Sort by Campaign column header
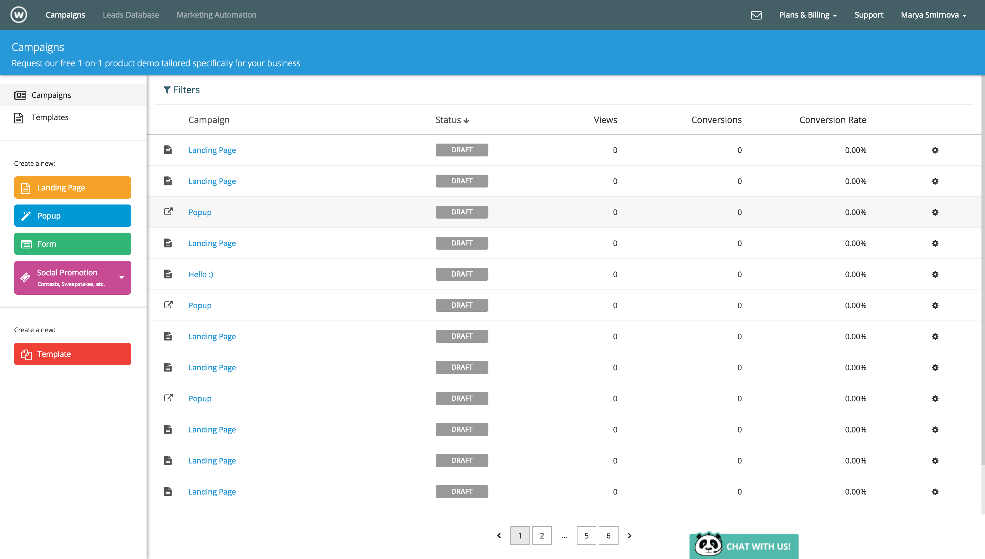Image resolution: width=985 pixels, height=559 pixels. (x=209, y=120)
